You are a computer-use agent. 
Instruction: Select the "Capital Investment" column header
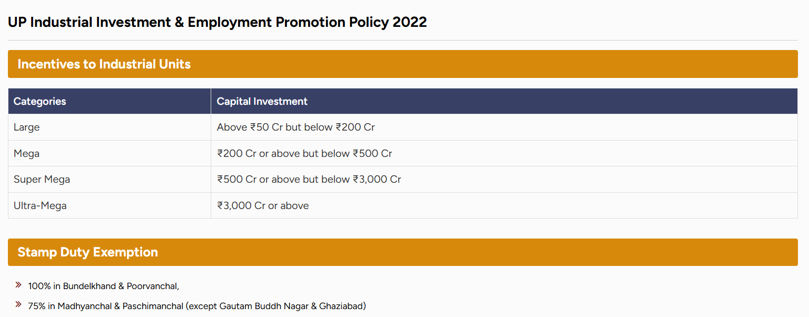262,101
